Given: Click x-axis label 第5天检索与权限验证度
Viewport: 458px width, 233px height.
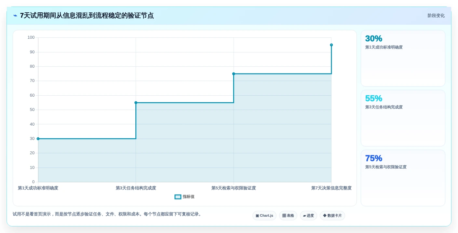Looking at the screenshot, I should coord(234,188).
